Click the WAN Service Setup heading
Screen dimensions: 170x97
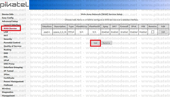click(x=101, y=14)
